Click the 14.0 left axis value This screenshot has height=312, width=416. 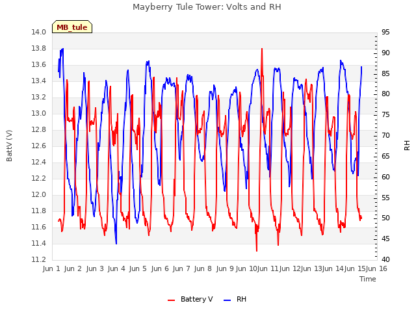click(x=38, y=32)
